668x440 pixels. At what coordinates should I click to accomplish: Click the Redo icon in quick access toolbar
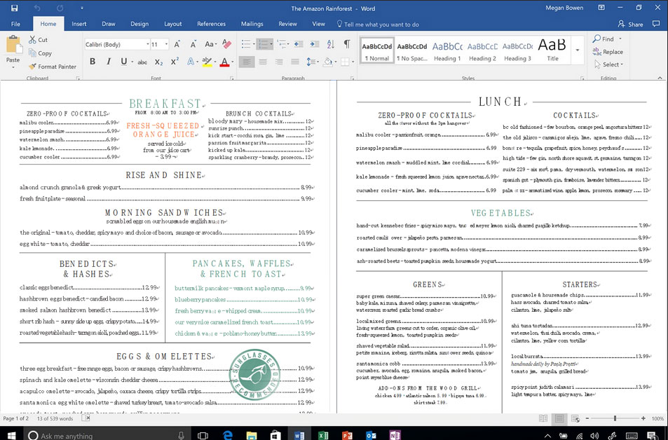[60, 8]
